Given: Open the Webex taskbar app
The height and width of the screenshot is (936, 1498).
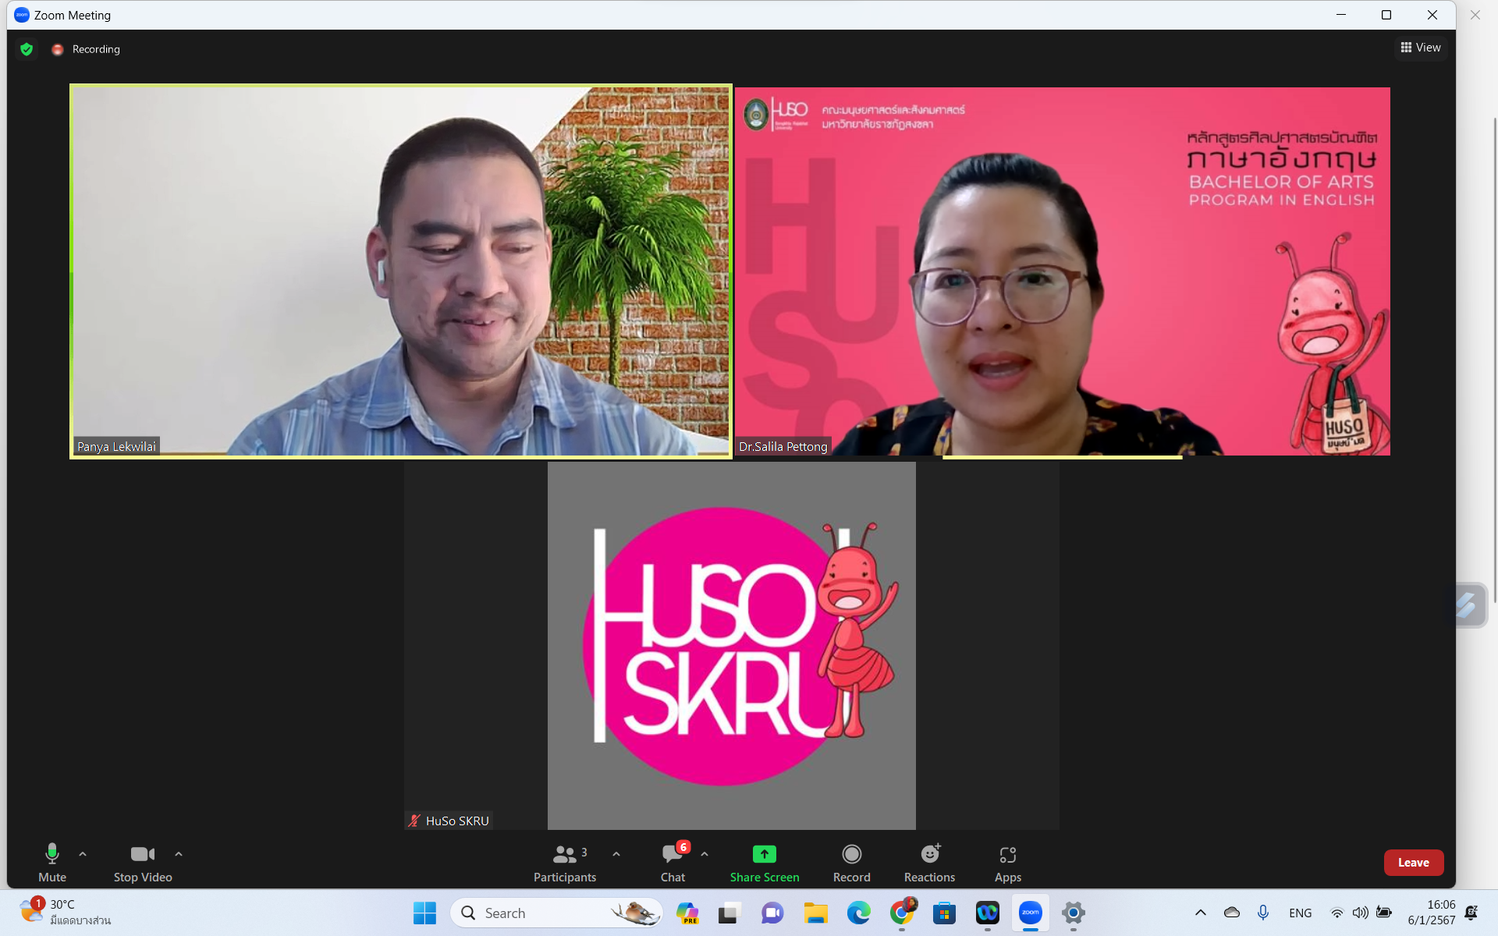Looking at the screenshot, I should click(x=988, y=913).
